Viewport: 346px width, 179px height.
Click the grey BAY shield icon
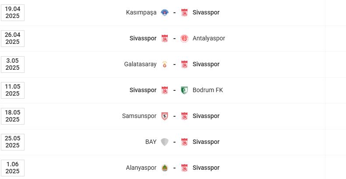tap(165, 142)
